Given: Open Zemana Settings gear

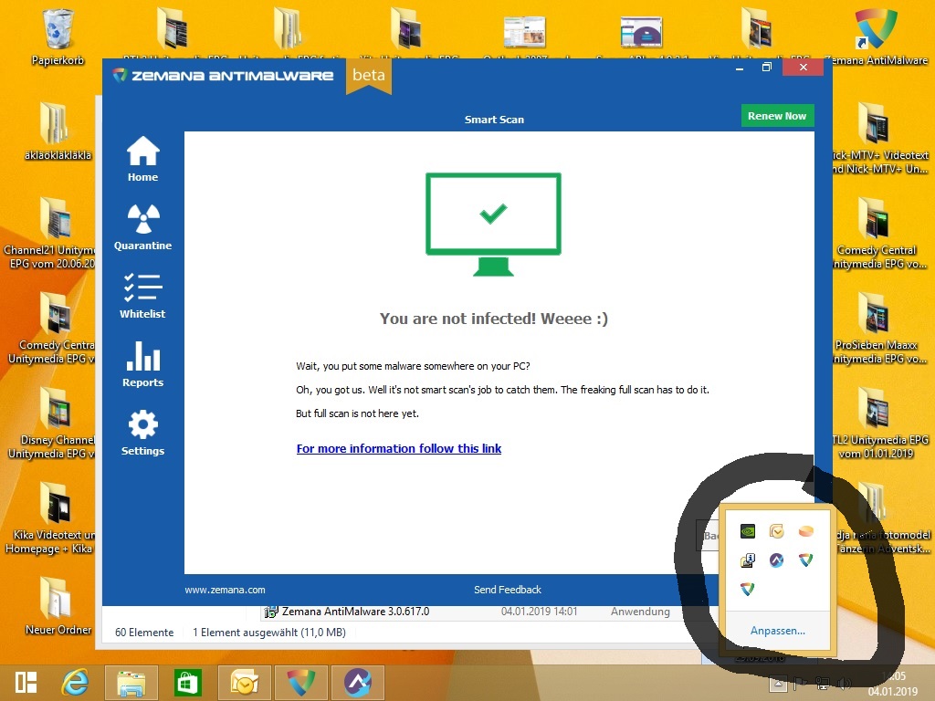Looking at the screenshot, I should pyautogui.click(x=142, y=433).
